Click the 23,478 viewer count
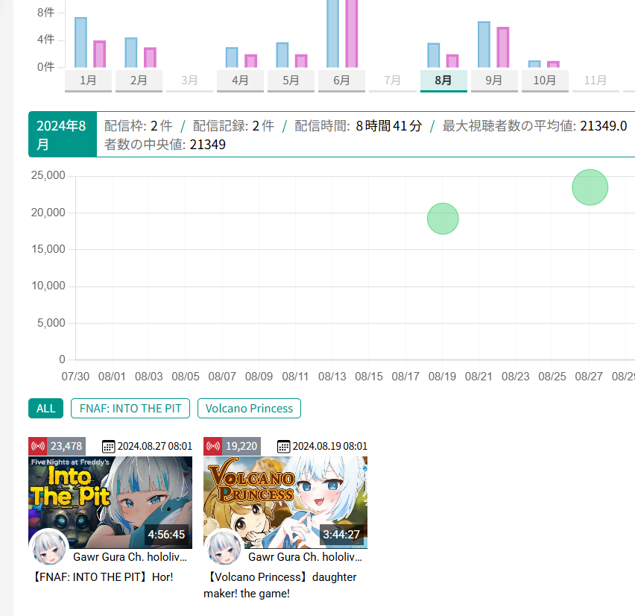 coord(66,446)
